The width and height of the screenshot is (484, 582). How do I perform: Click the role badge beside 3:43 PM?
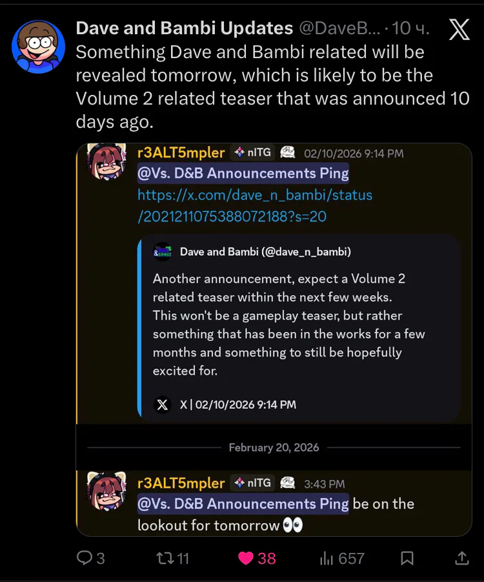point(287,483)
